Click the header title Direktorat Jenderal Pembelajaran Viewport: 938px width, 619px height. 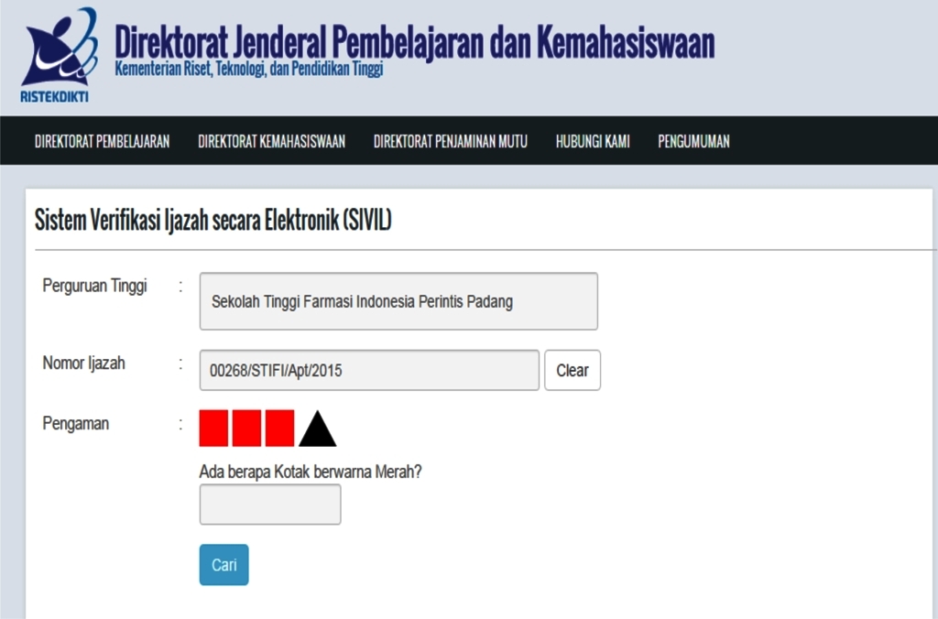[x=415, y=42]
